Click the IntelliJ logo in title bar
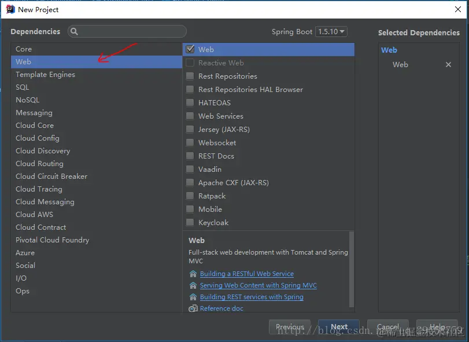Viewport: 469px width, 342px height. (10, 9)
